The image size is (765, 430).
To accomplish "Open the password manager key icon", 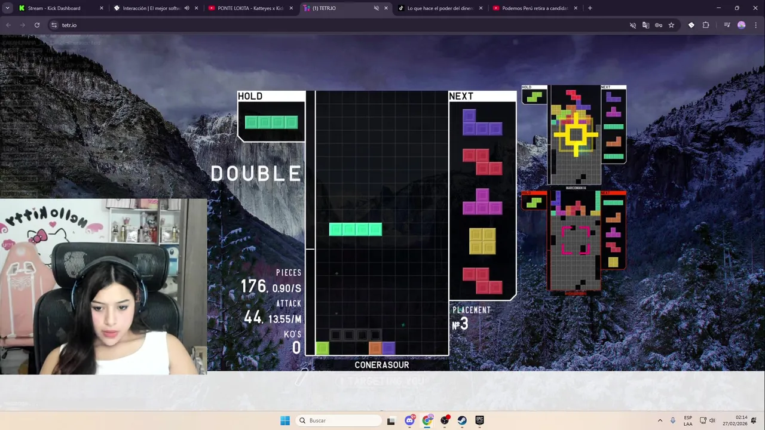I will (658, 25).
